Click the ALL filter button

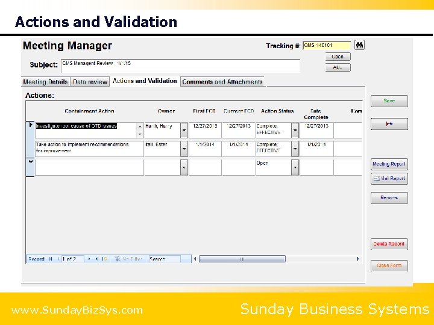(338, 67)
